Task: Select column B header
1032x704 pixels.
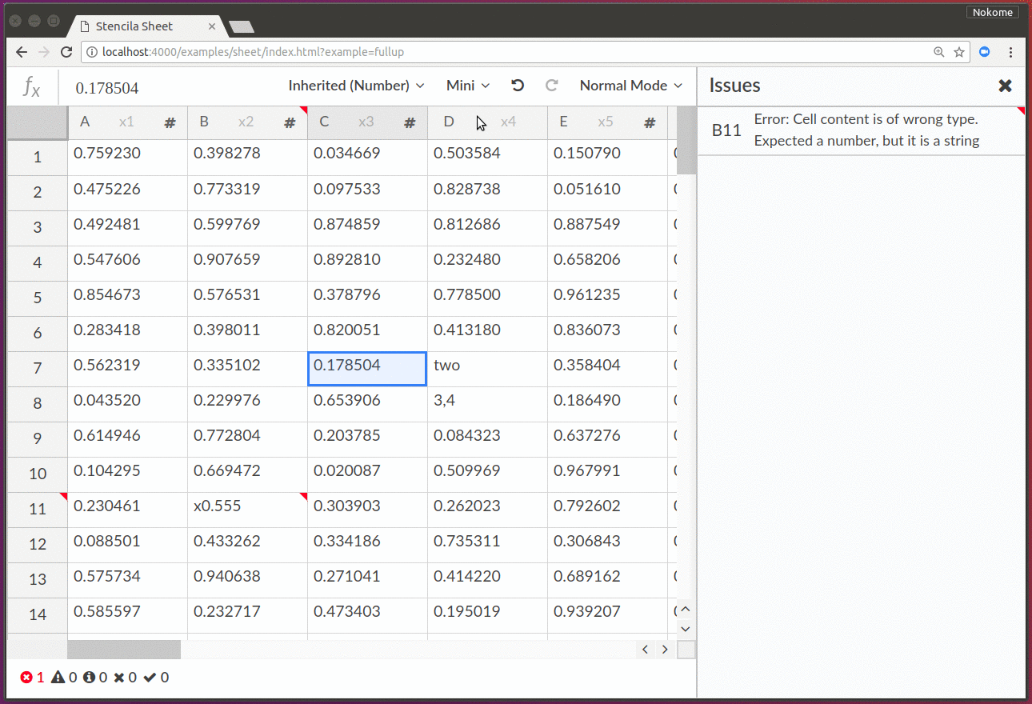Action: tap(247, 122)
